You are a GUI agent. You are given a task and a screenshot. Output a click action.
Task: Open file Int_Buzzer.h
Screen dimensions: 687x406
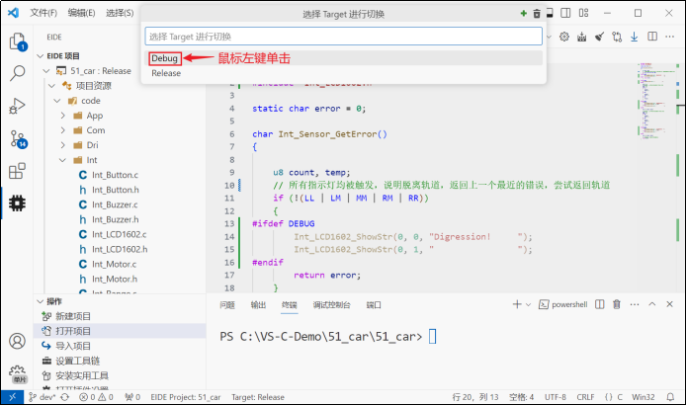tap(116, 220)
